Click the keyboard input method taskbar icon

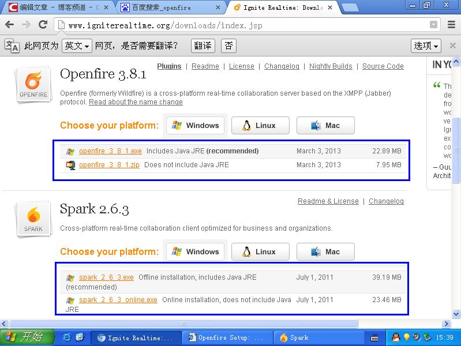pos(374,338)
